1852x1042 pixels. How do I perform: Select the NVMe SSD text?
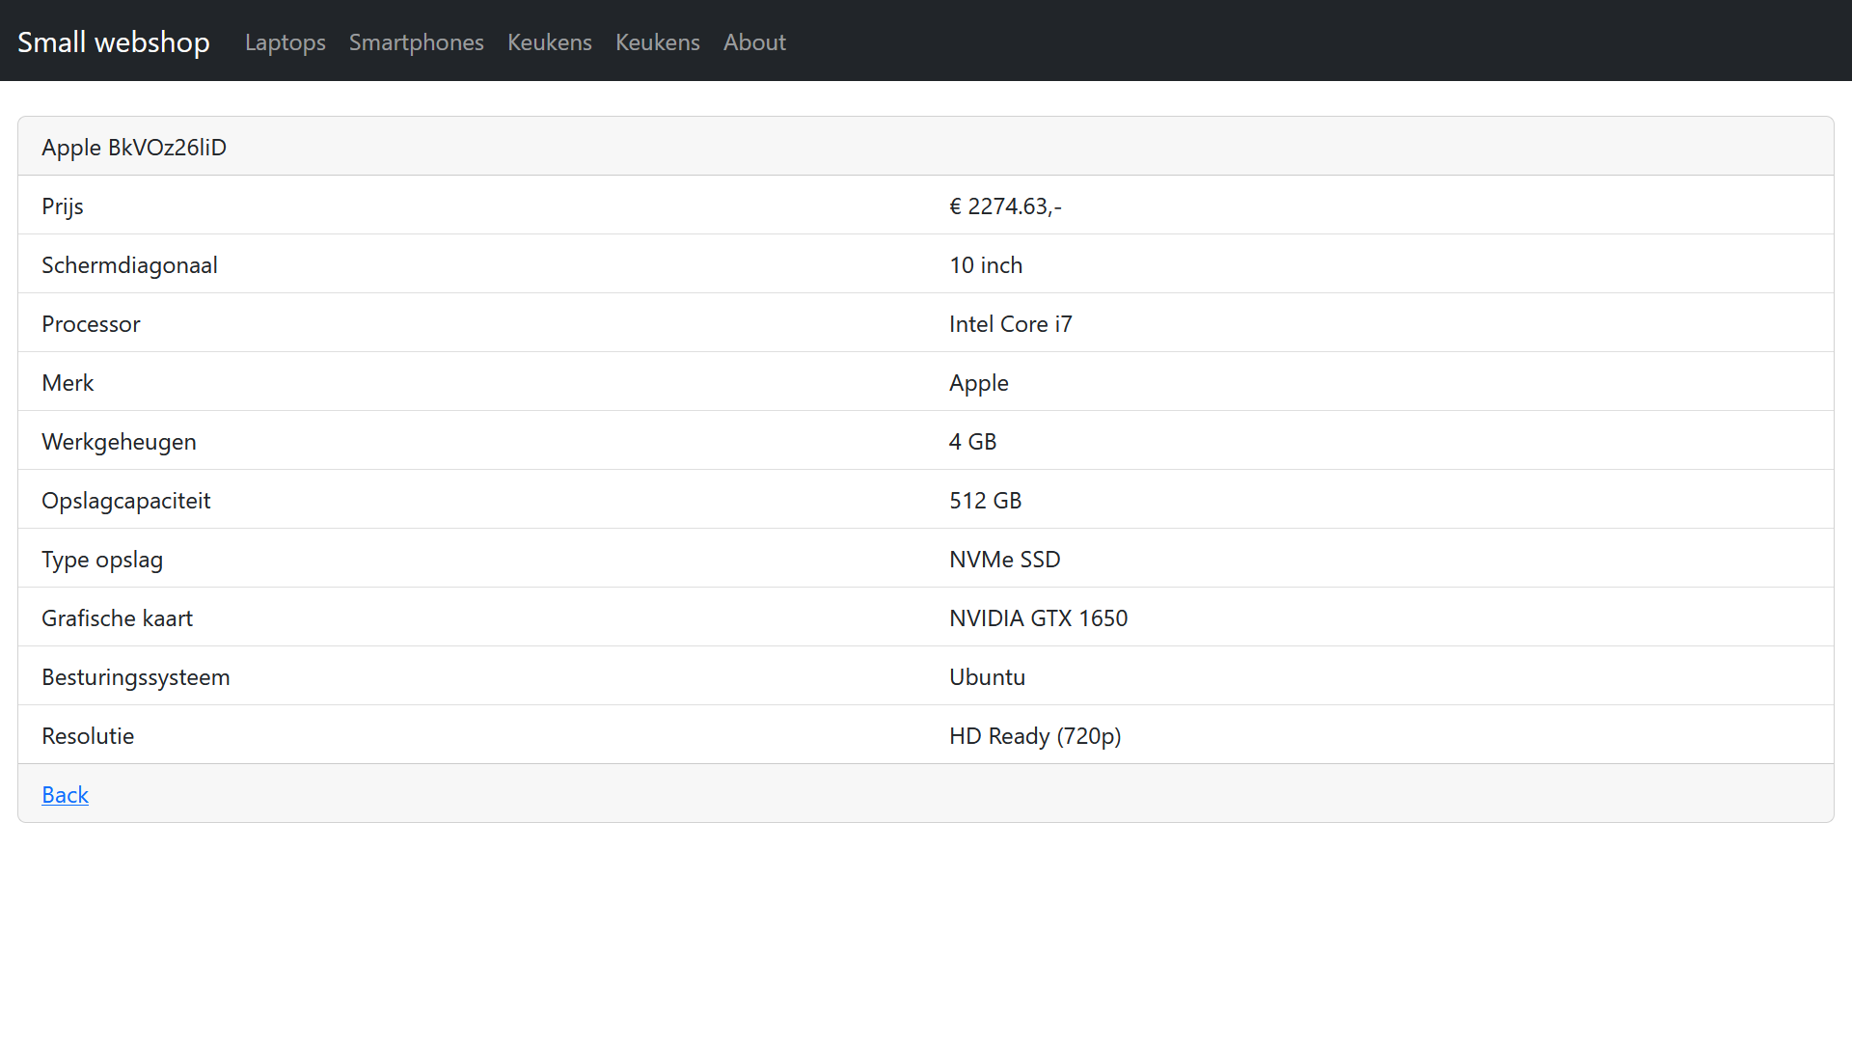pyautogui.click(x=1004, y=560)
